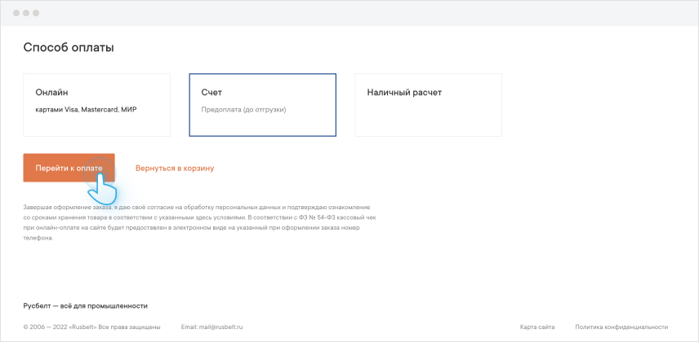Follow the Вернуться в корзину link
Screen dimensions: 699x342
coord(175,169)
